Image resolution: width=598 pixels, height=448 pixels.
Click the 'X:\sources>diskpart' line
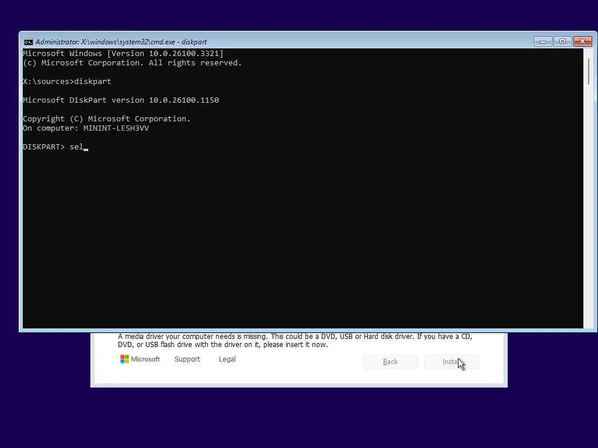(x=67, y=82)
